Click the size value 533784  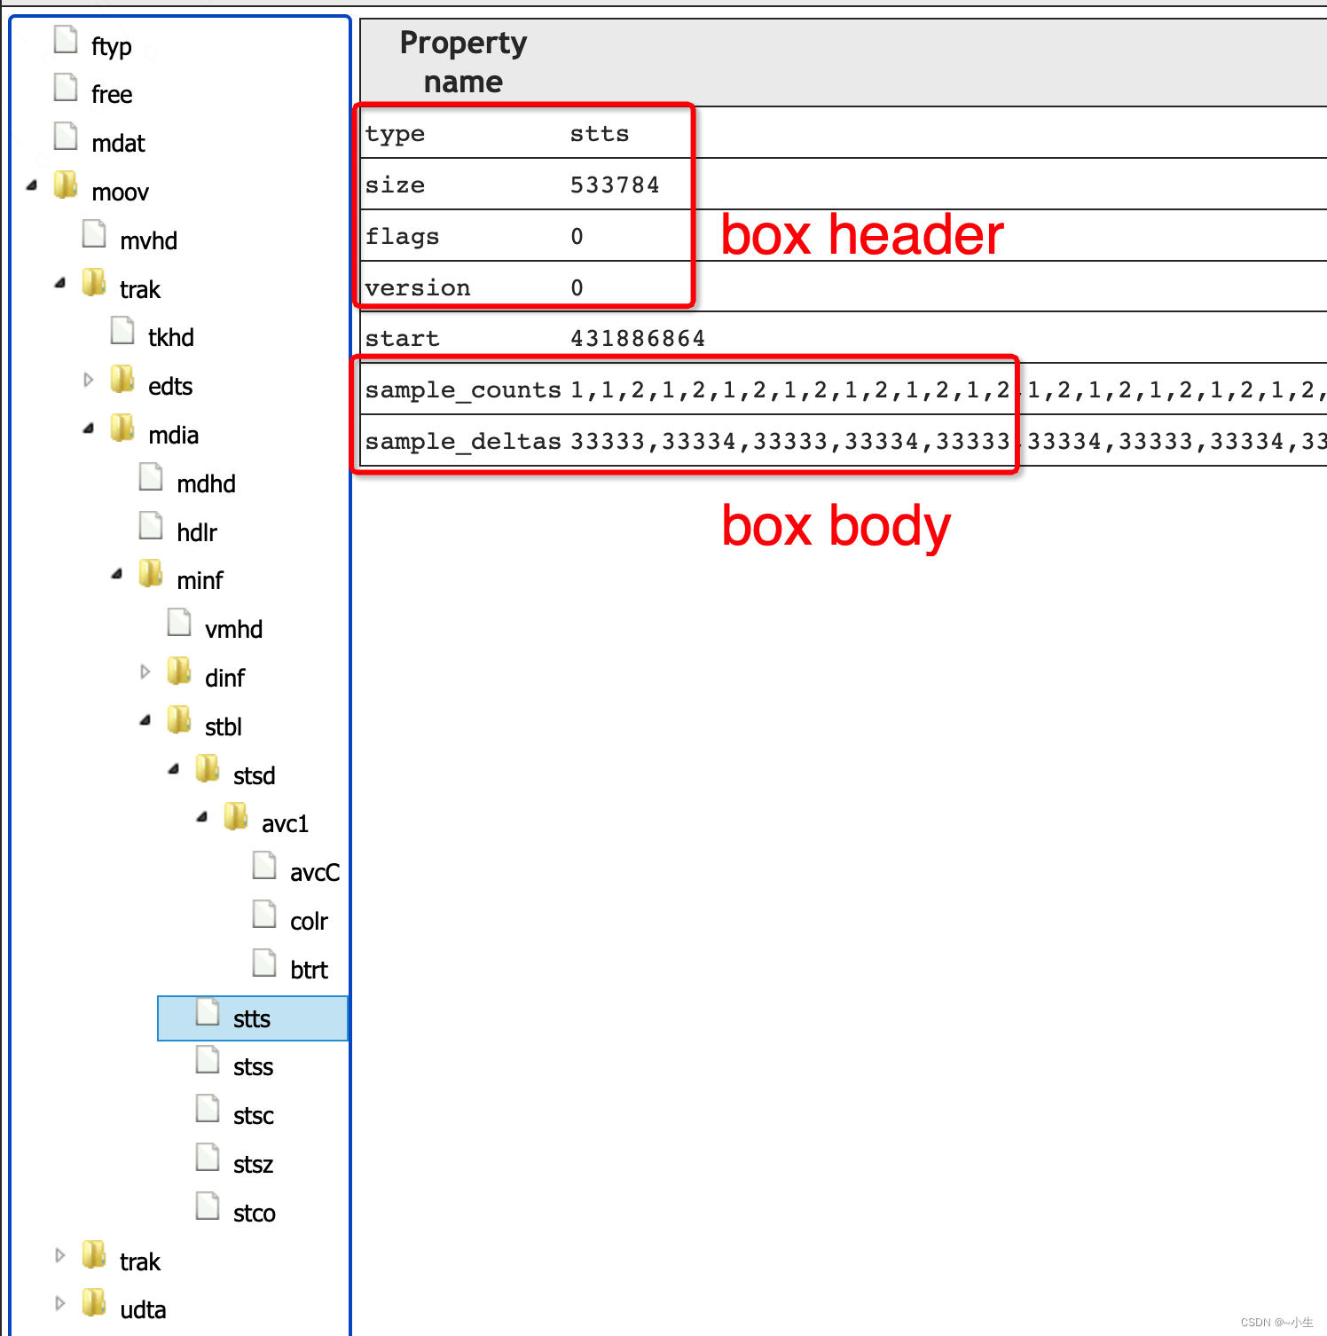tap(615, 185)
